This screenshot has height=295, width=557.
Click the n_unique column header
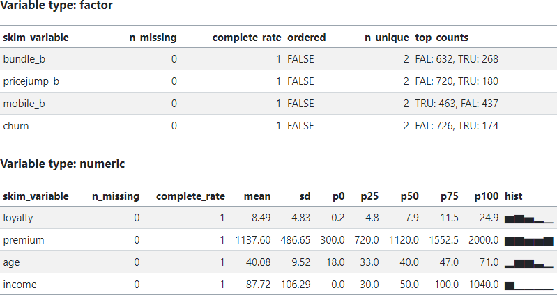coord(387,38)
